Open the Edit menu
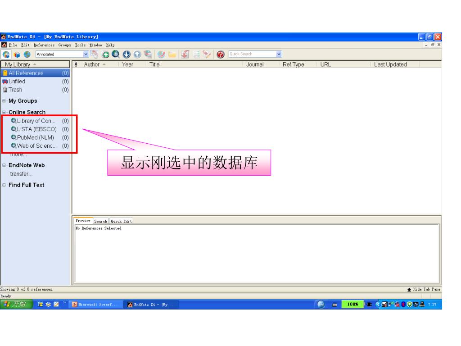The image size is (461, 346). pyautogui.click(x=25, y=45)
